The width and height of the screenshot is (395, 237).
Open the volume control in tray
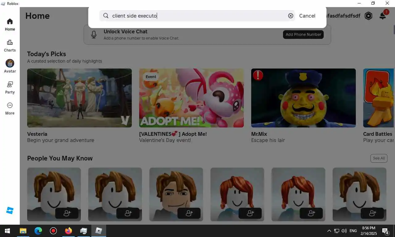point(344,231)
